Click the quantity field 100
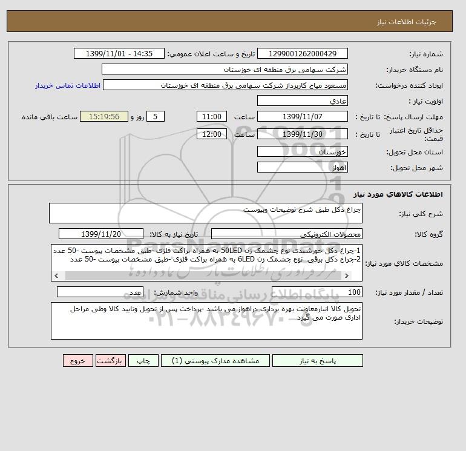 (x=317, y=292)
